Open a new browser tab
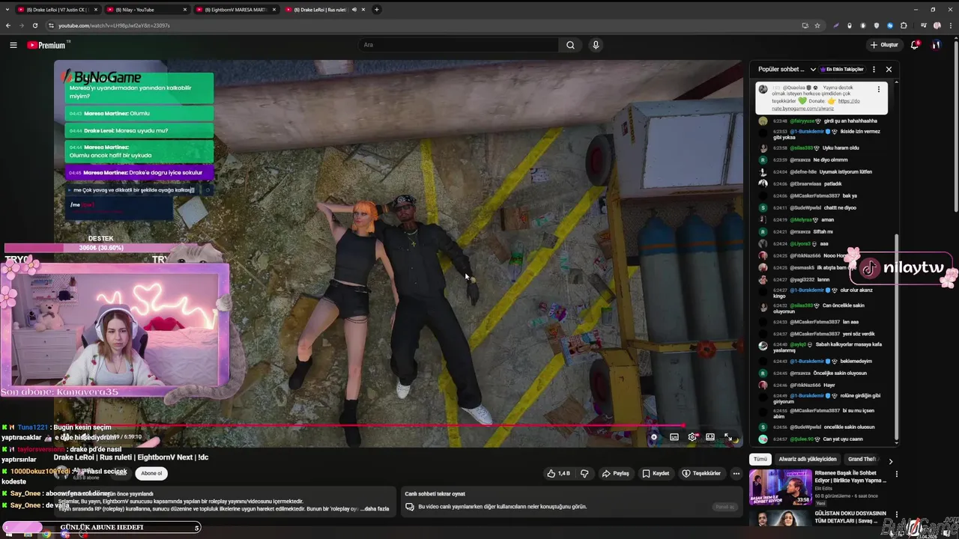The height and width of the screenshot is (539, 959). point(377,10)
